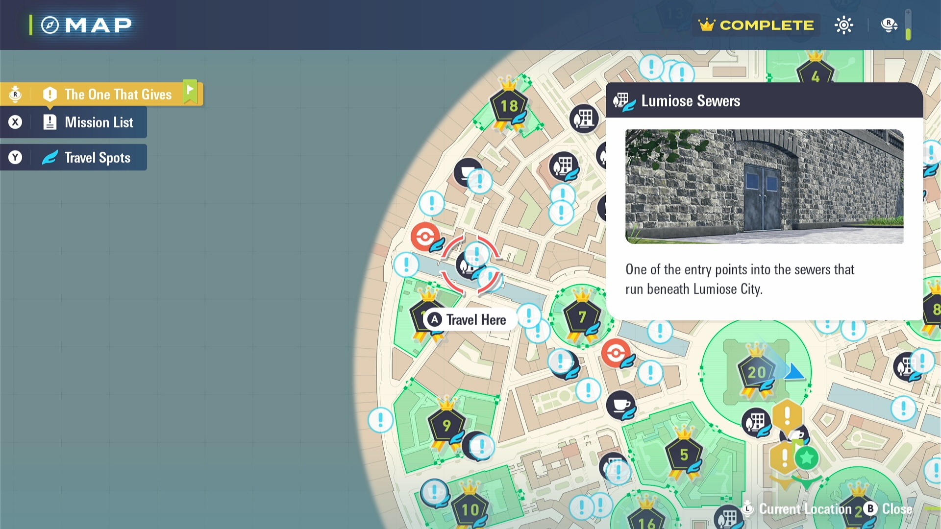Screen dimensions: 941x529
Task: Click the green zoom level slider
Action: (908, 33)
